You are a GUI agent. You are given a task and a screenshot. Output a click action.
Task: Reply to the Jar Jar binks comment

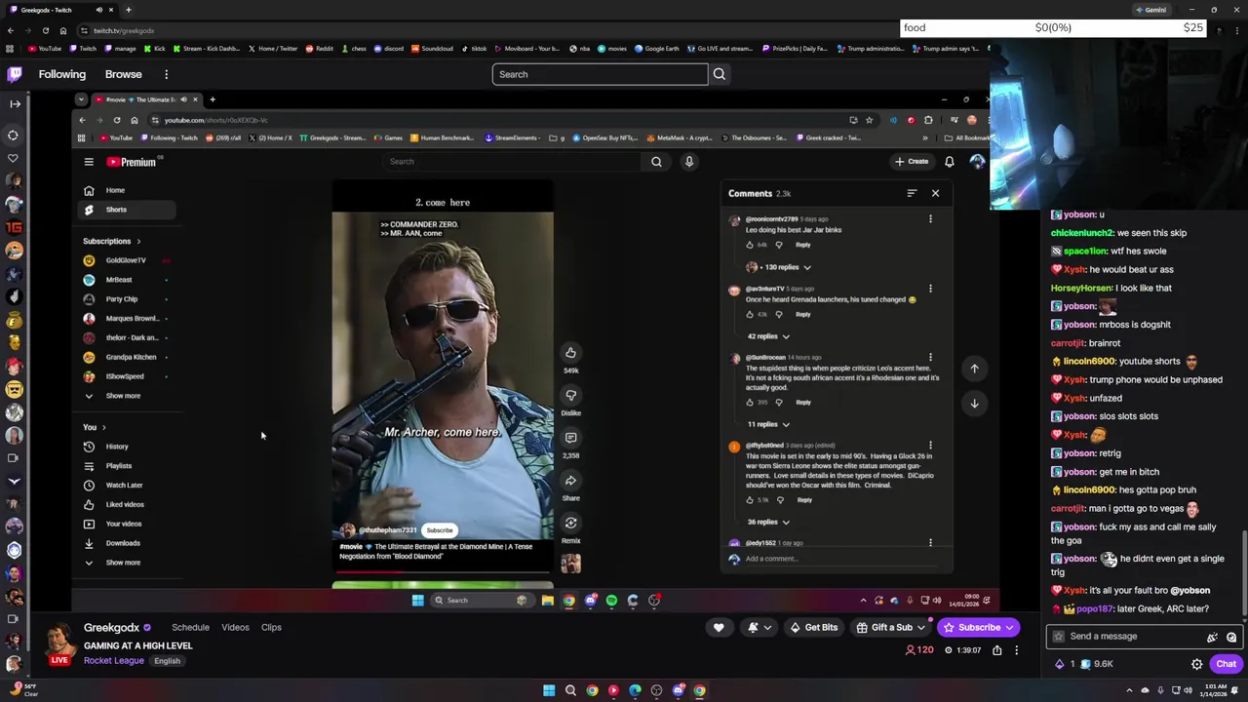(x=803, y=245)
